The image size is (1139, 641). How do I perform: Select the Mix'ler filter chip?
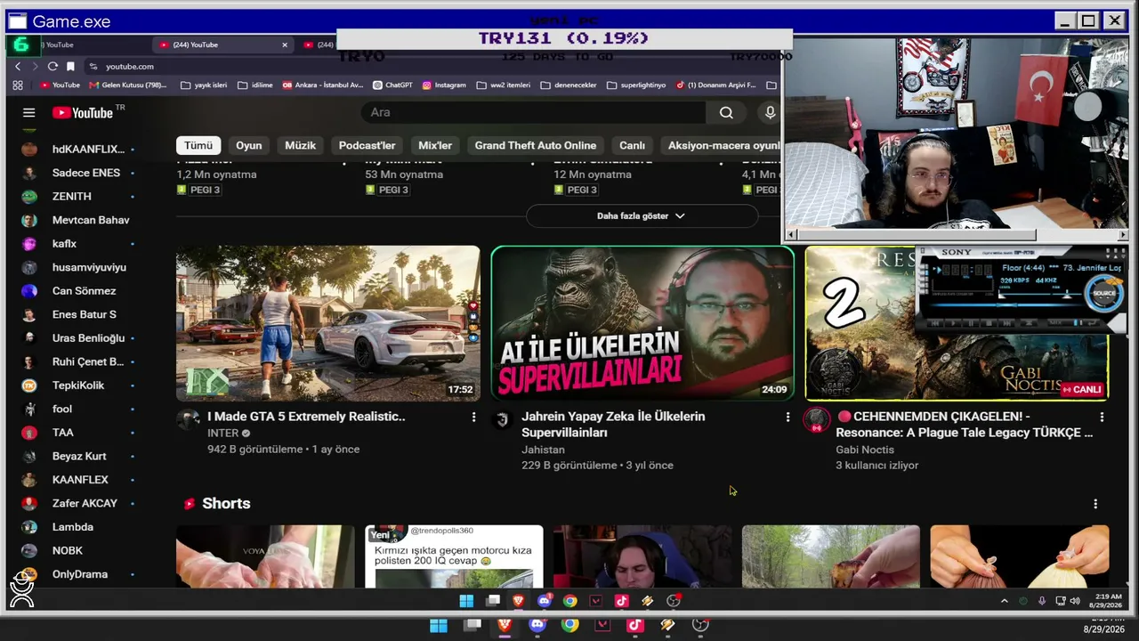435,145
